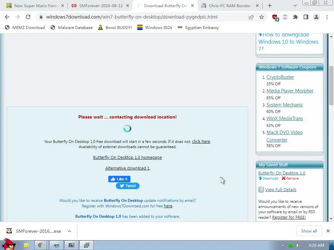Open the striped flag extension icon
This screenshot has width=334, height=250.
(285, 17)
